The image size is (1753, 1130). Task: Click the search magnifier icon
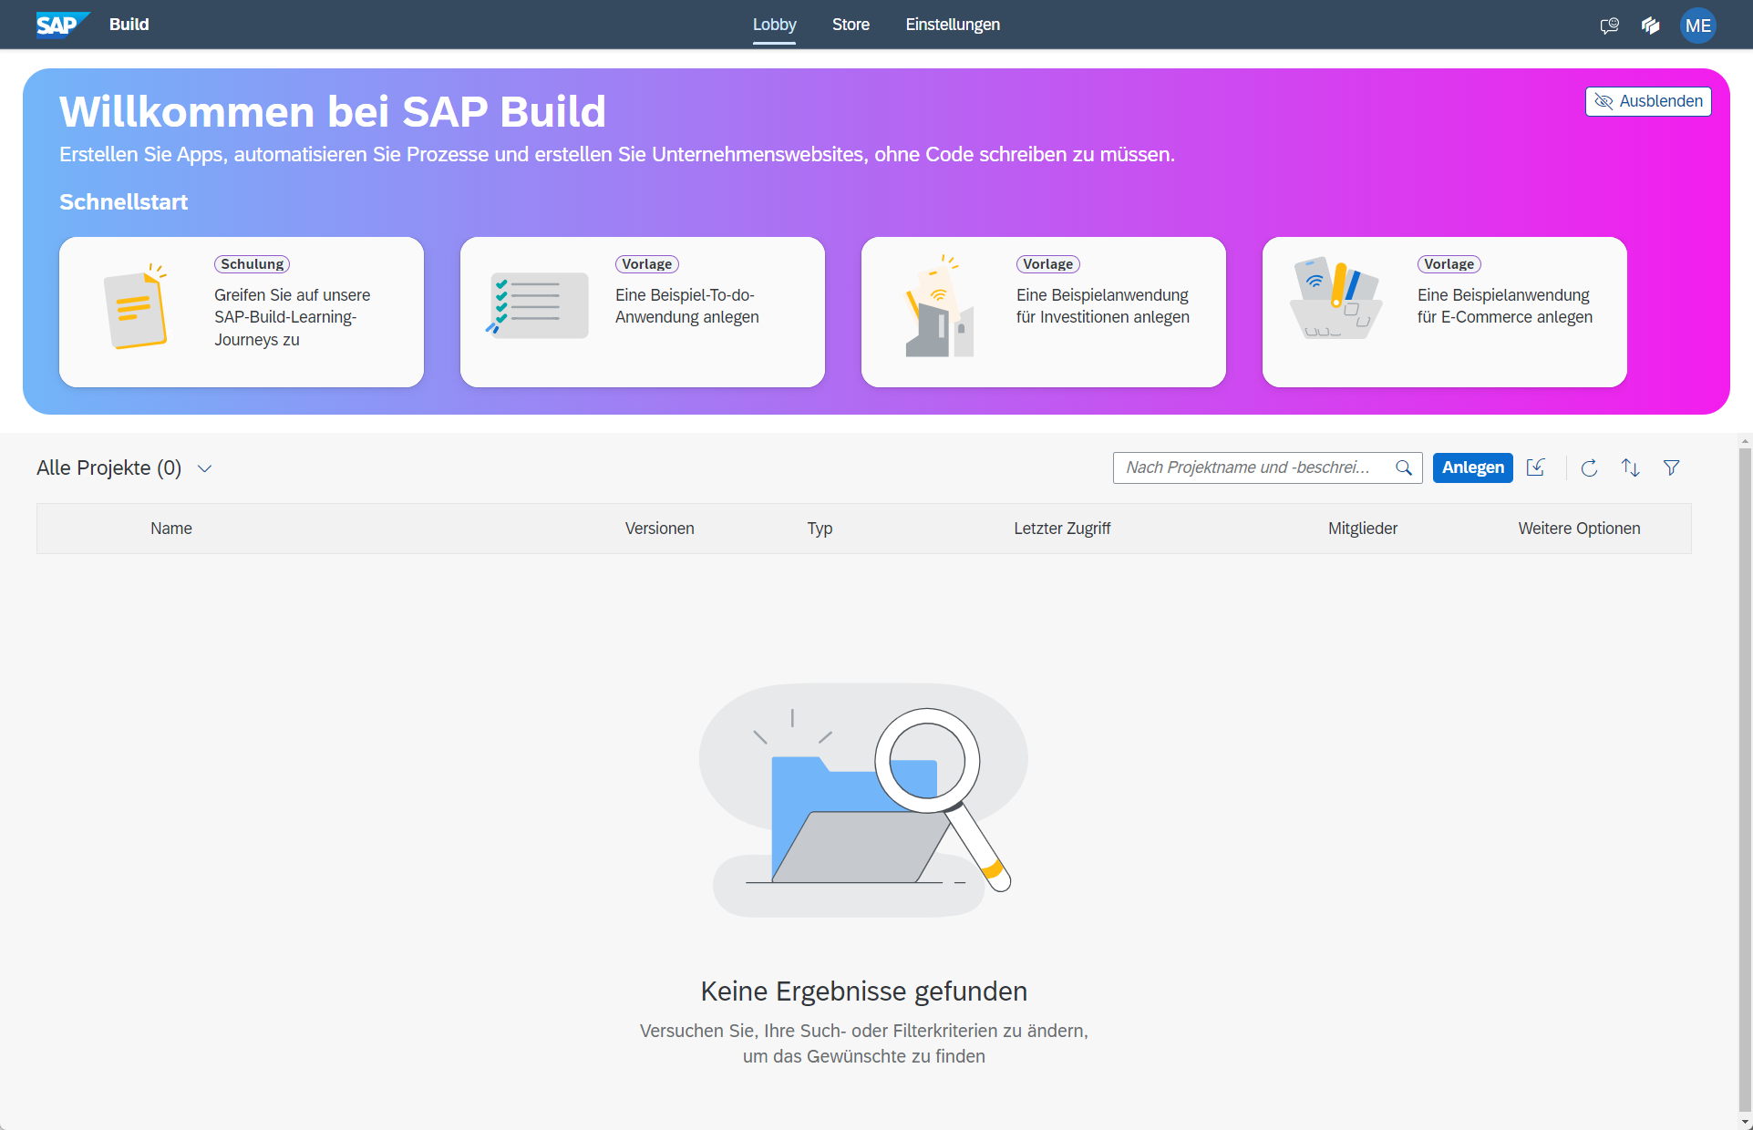click(x=1404, y=467)
